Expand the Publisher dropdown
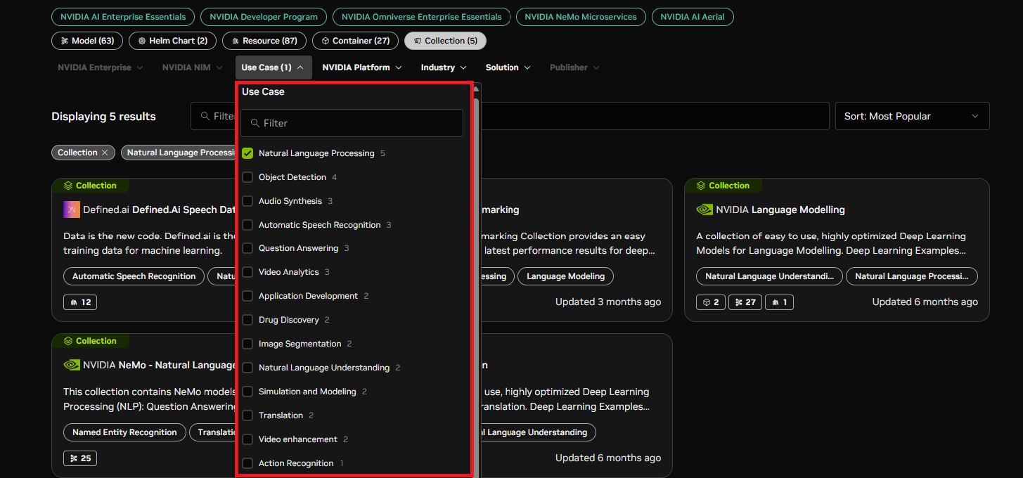The image size is (1023, 478). pos(574,67)
